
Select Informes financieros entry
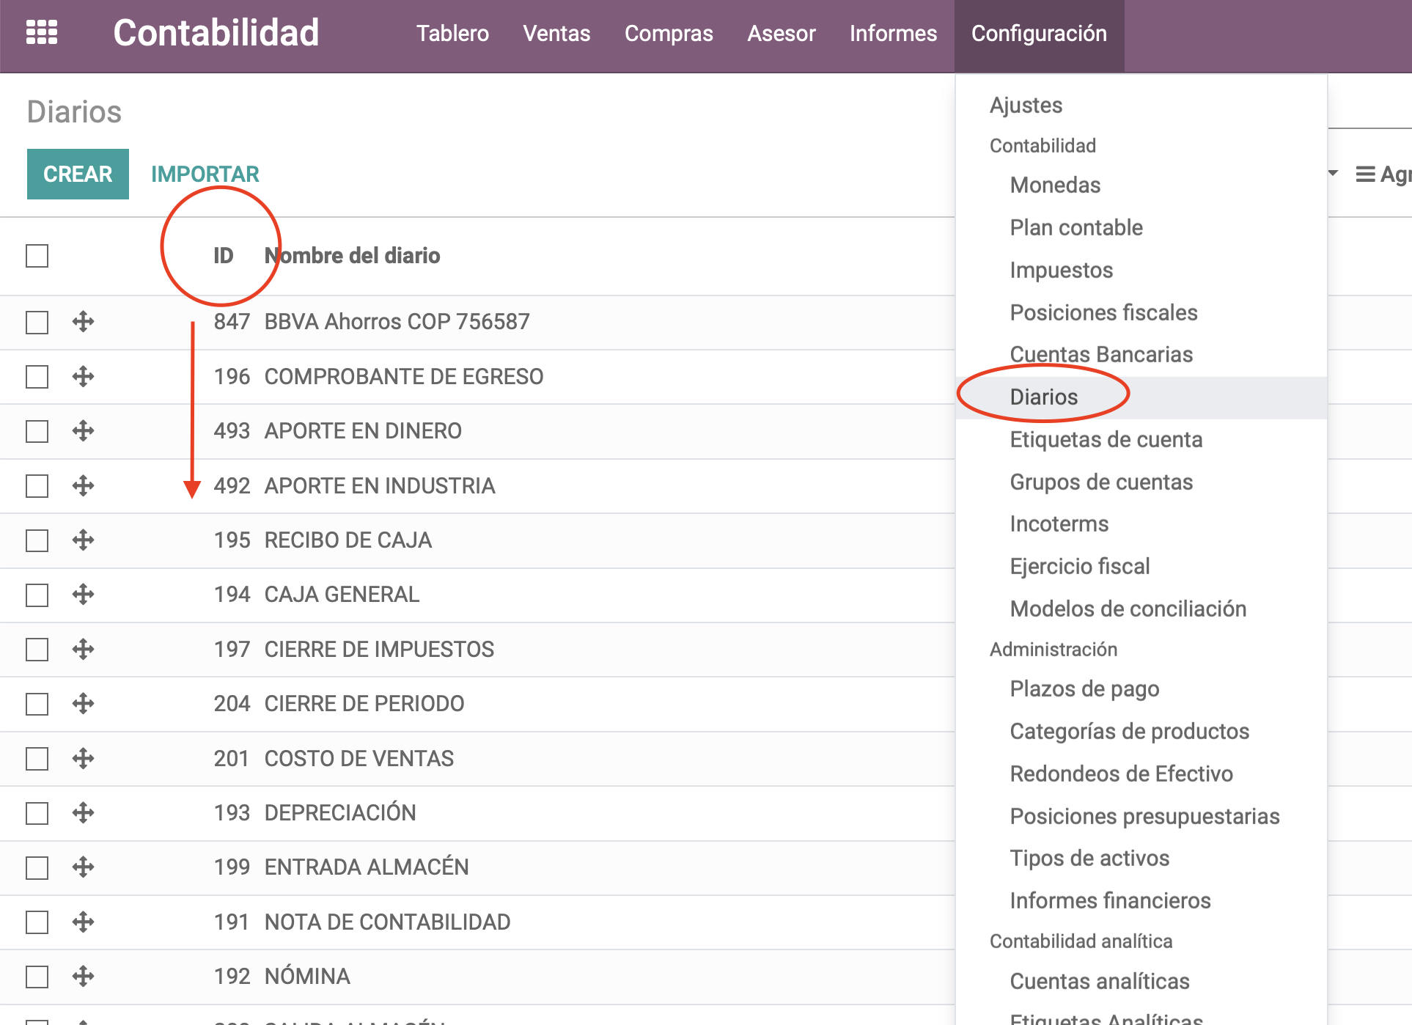(x=1141, y=901)
